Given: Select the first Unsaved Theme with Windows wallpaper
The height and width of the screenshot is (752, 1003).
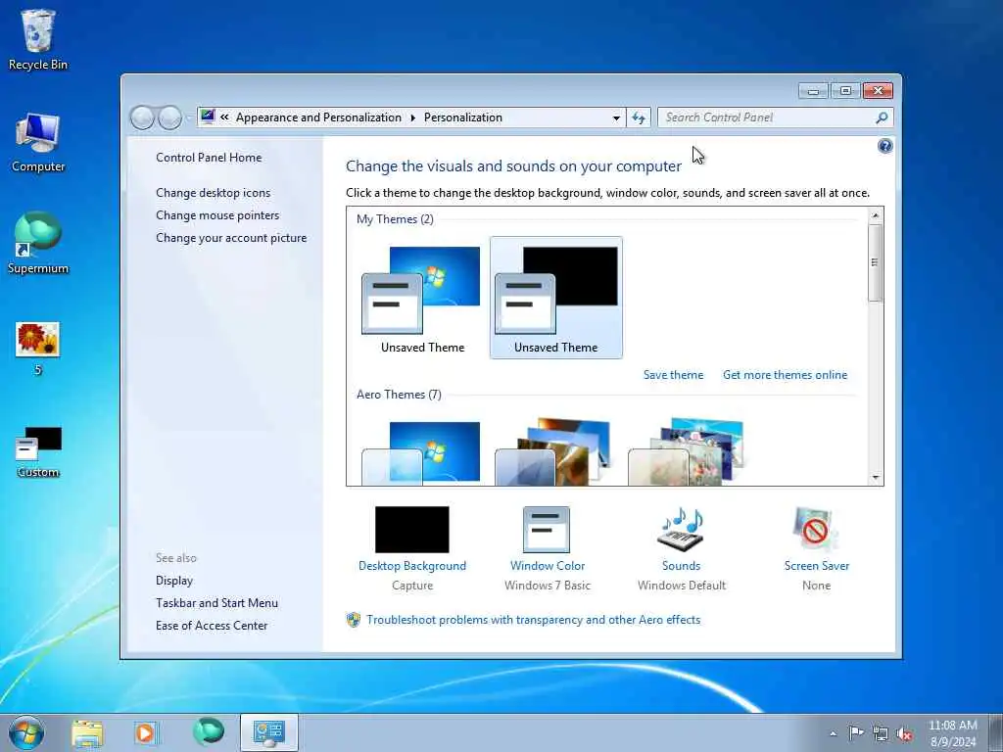Looking at the screenshot, I should tap(422, 298).
